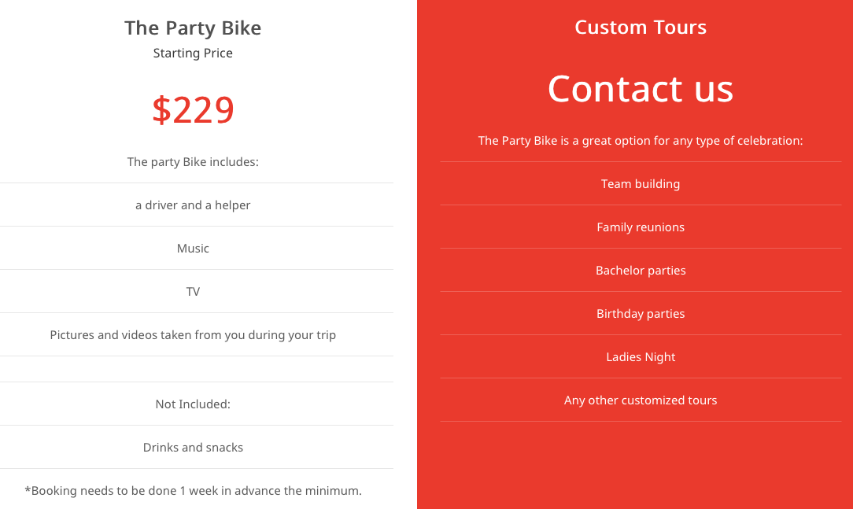Select the "Not Included:" label
Screen dimensions: 853x509
click(x=193, y=404)
